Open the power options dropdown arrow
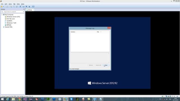Screen dimensions: 180x101 tap(4, 6)
